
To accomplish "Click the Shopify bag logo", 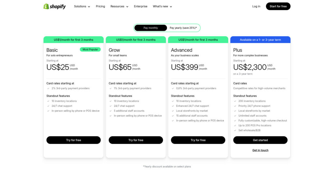I will (46, 6).
